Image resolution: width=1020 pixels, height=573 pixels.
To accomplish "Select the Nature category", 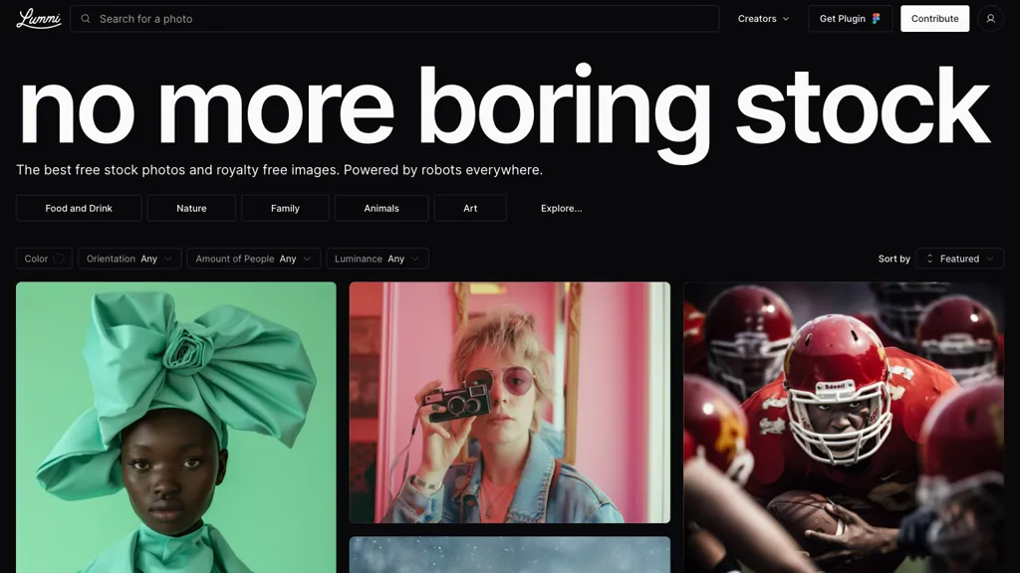I will tap(191, 208).
